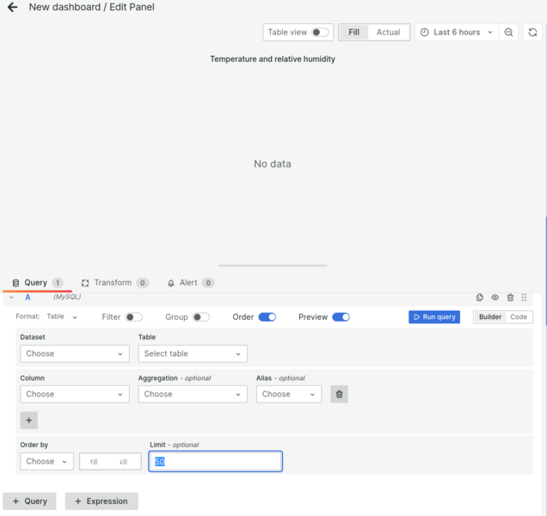The height and width of the screenshot is (516, 547).
Task: Sort descending in Order by
Action: click(123, 462)
